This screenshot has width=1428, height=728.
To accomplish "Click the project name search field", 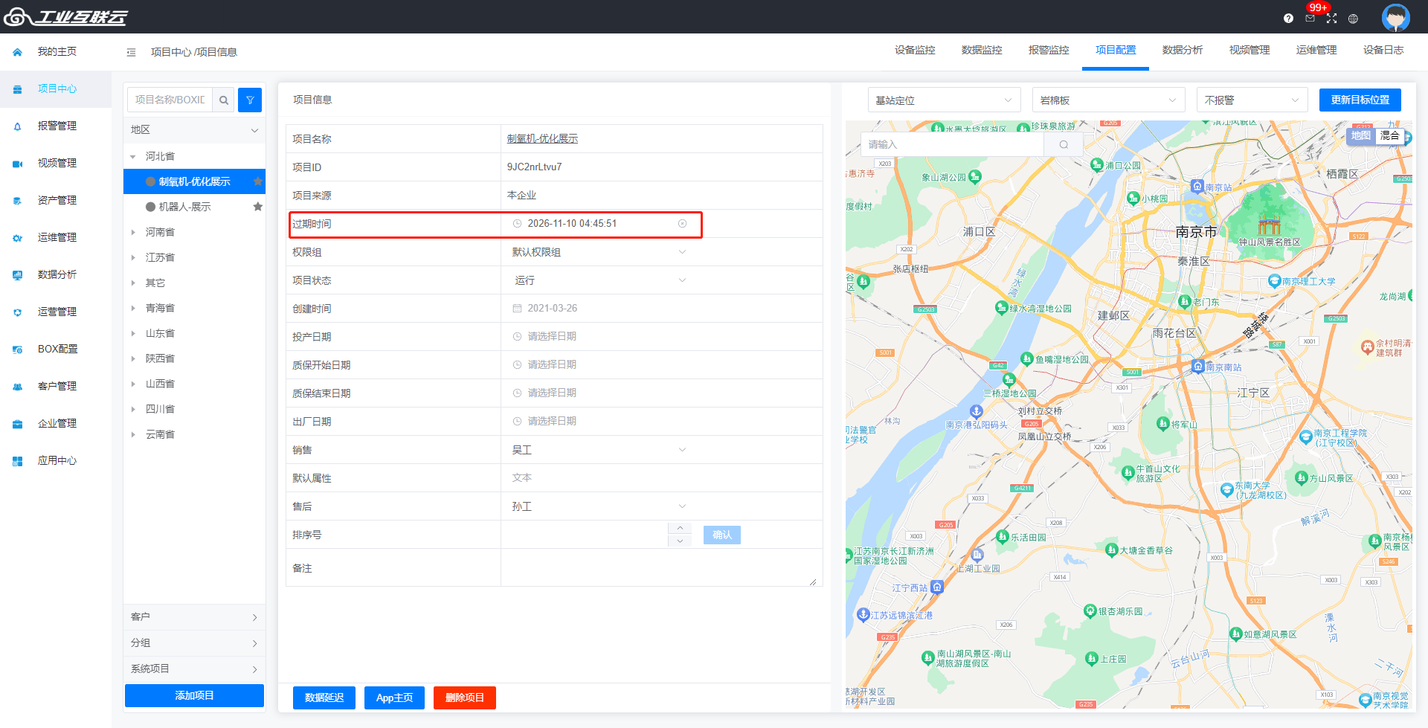I will tap(170, 100).
